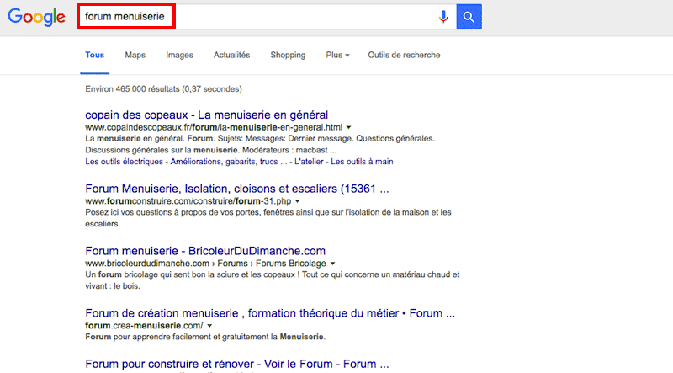Screen dimensions: 673x373
Task: Switch to the Maps tab
Action: point(135,56)
